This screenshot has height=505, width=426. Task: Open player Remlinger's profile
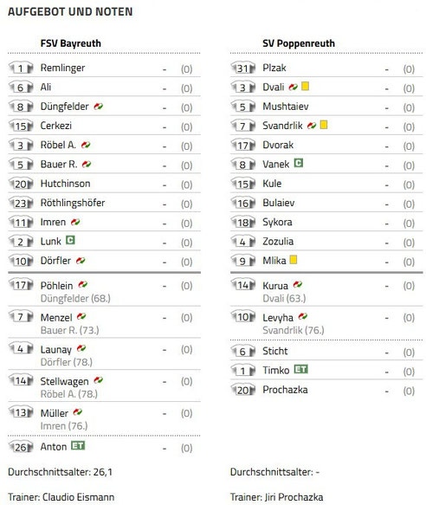click(62, 68)
